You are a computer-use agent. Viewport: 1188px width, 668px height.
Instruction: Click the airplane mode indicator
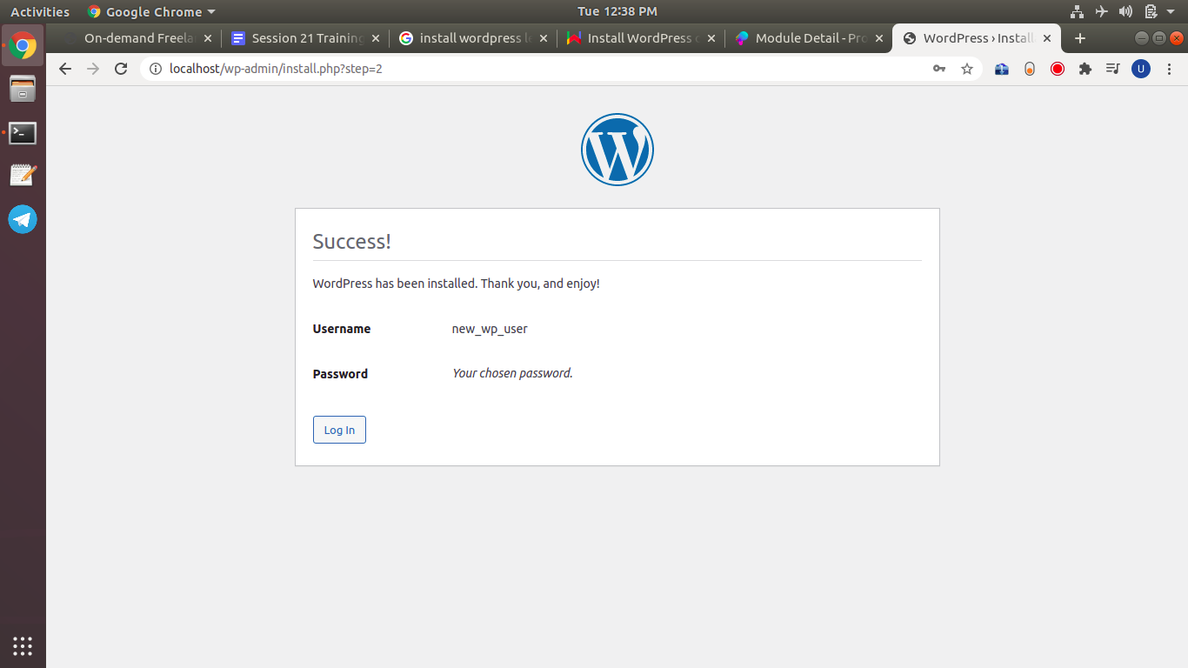click(x=1102, y=11)
